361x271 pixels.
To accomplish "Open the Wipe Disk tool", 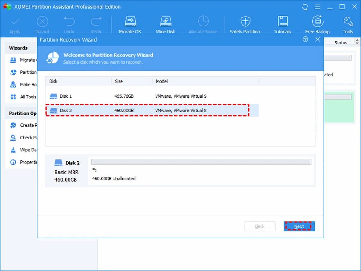I will point(165,24).
